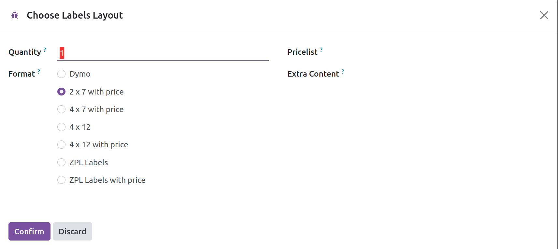Click the Quantity input field
The height and width of the screenshot is (249, 558).
pyautogui.click(x=163, y=53)
